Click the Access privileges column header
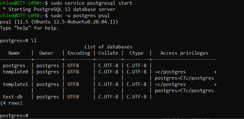Screen dimensions: 244x119 [x=184, y=53]
